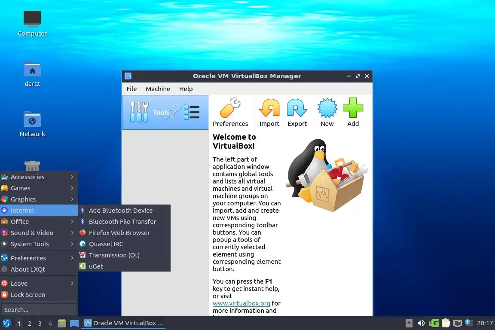Launch Transmission (Qt)
Viewport: 495px width, 330px height.
124,255
